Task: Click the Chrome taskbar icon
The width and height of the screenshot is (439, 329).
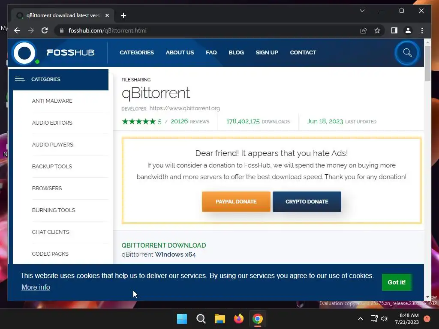Action: coord(258,319)
